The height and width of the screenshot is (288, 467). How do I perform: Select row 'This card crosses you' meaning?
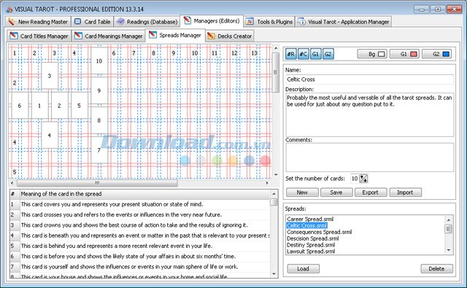(x=140, y=215)
